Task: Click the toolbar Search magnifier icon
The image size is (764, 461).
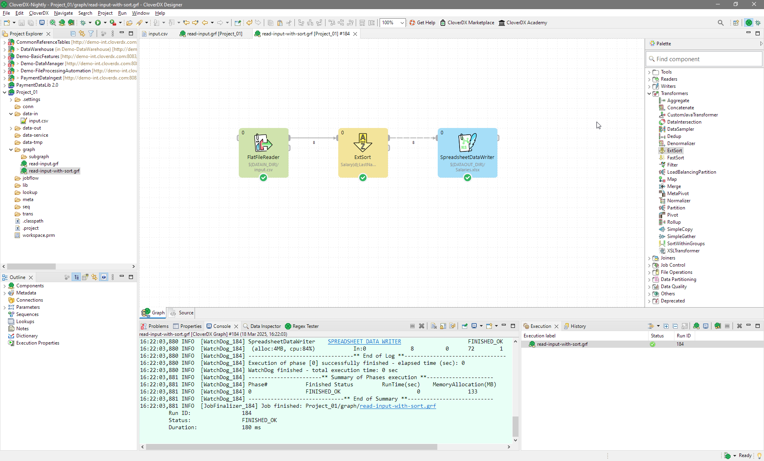Action: pos(720,23)
